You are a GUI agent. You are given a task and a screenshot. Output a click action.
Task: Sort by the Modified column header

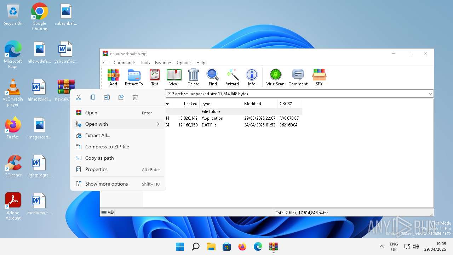(260, 104)
